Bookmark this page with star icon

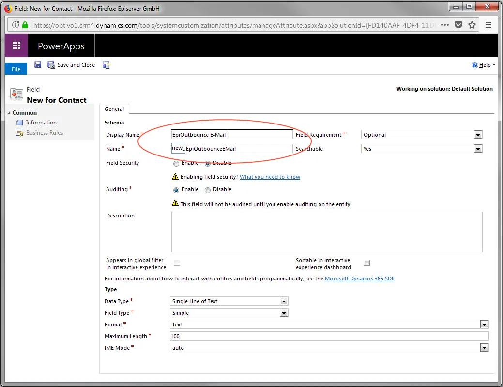tap(472, 25)
